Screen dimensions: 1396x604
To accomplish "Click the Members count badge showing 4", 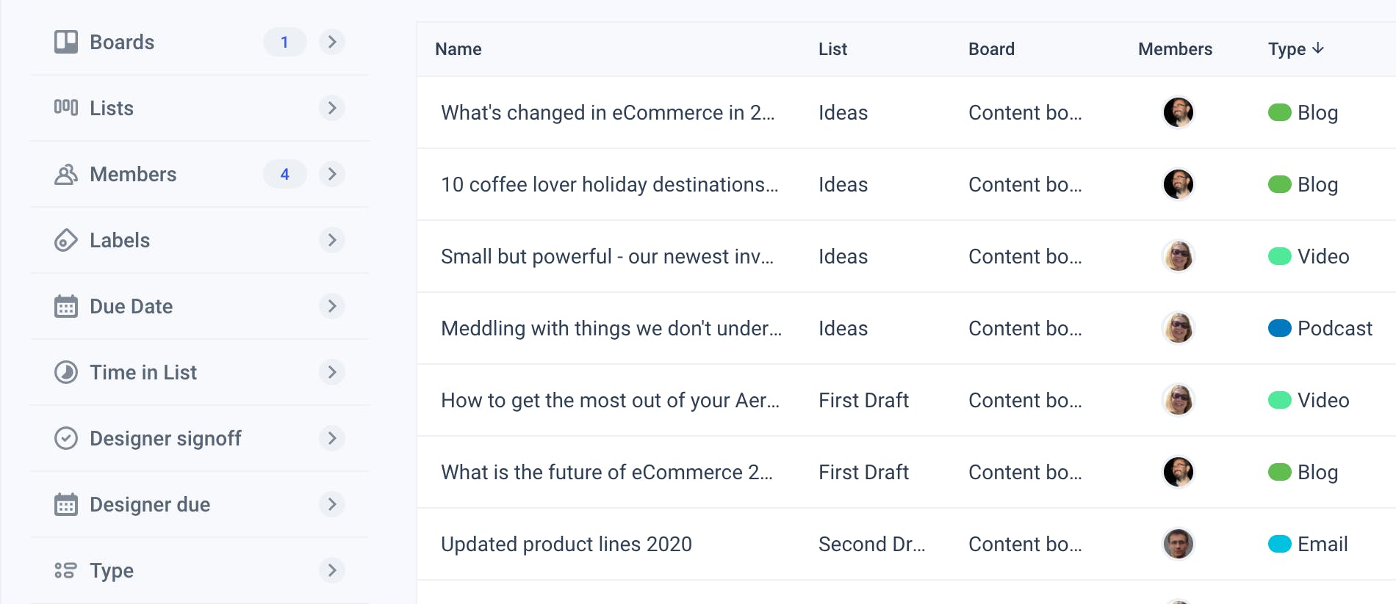I will 284,175.
